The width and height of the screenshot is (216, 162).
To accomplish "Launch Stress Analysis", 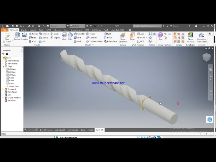I will click(x=190, y=37).
